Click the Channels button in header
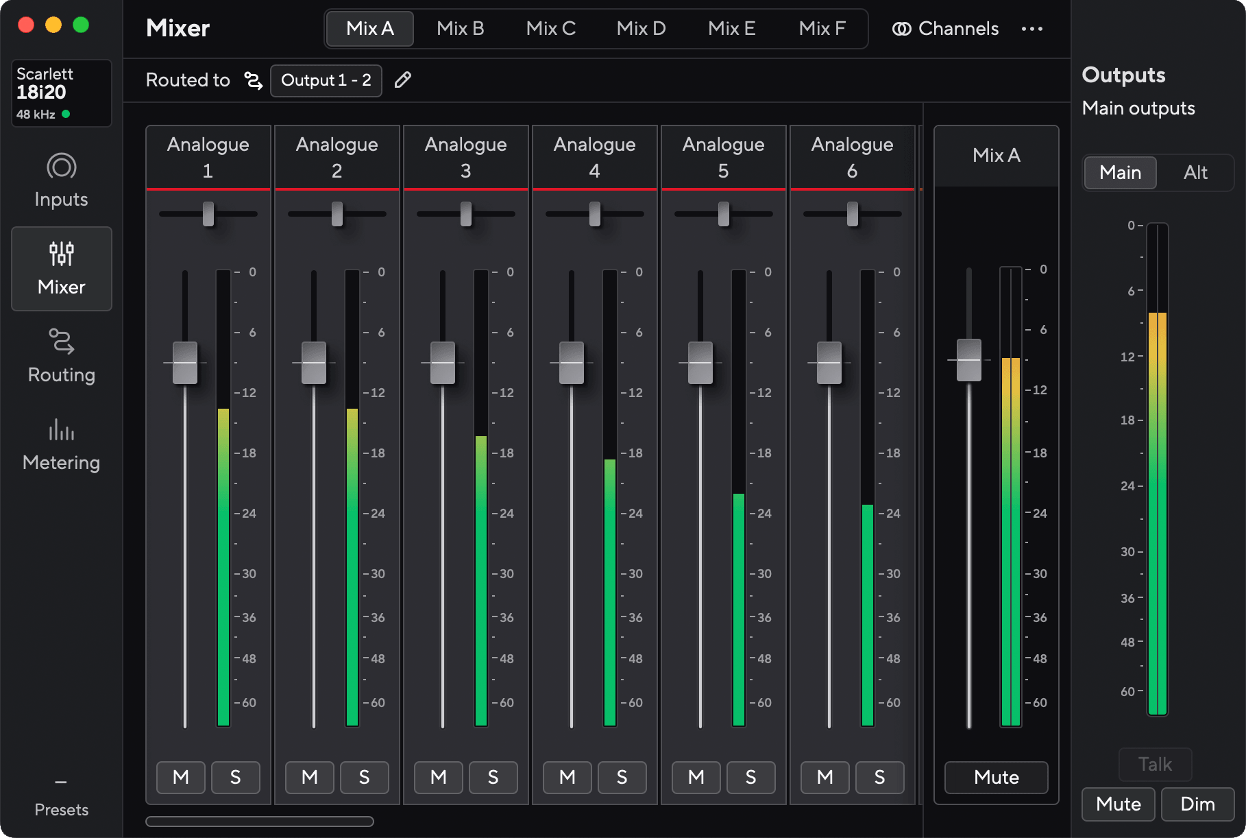 pyautogui.click(x=945, y=29)
